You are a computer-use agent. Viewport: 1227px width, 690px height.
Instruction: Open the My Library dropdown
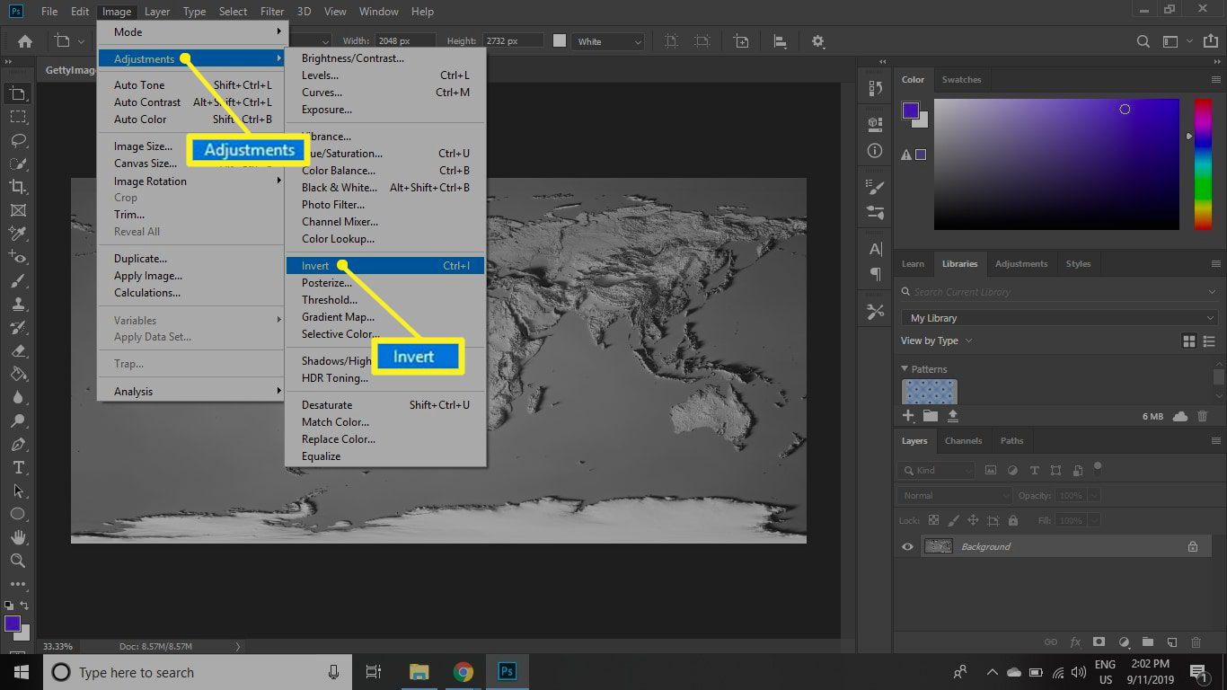coord(1060,318)
